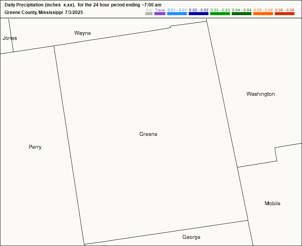Click the Mobile county label
This screenshot has width=302, height=246.
click(272, 203)
